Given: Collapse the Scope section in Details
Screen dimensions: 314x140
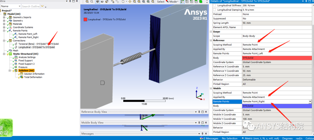Looking at the screenshot, I should click(211, 32).
